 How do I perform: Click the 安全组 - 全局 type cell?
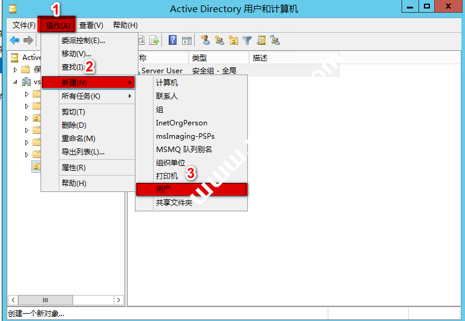click(x=214, y=71)
